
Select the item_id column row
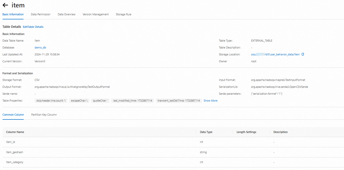pos(173,142)
